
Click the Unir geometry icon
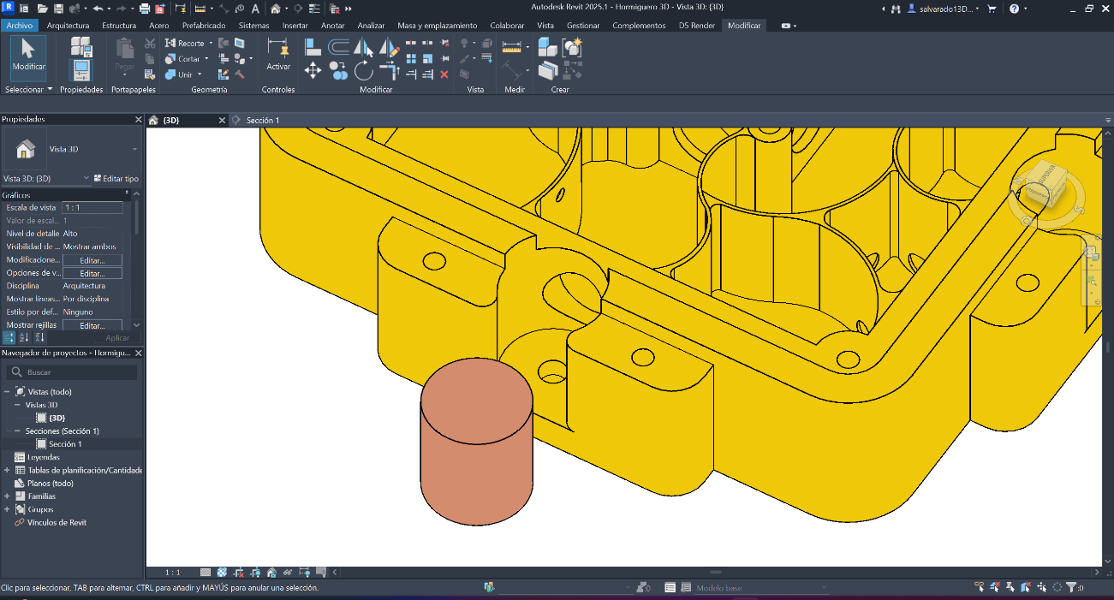coord(171,74)
